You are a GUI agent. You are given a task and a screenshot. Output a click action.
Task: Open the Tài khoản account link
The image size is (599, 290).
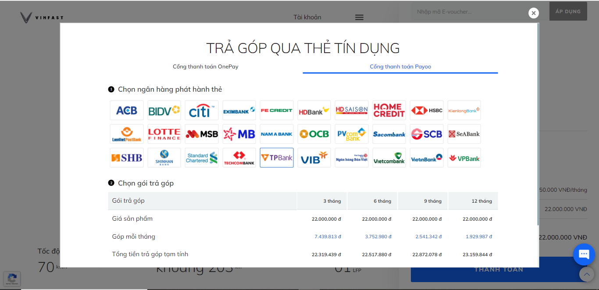tap(307, 18)
